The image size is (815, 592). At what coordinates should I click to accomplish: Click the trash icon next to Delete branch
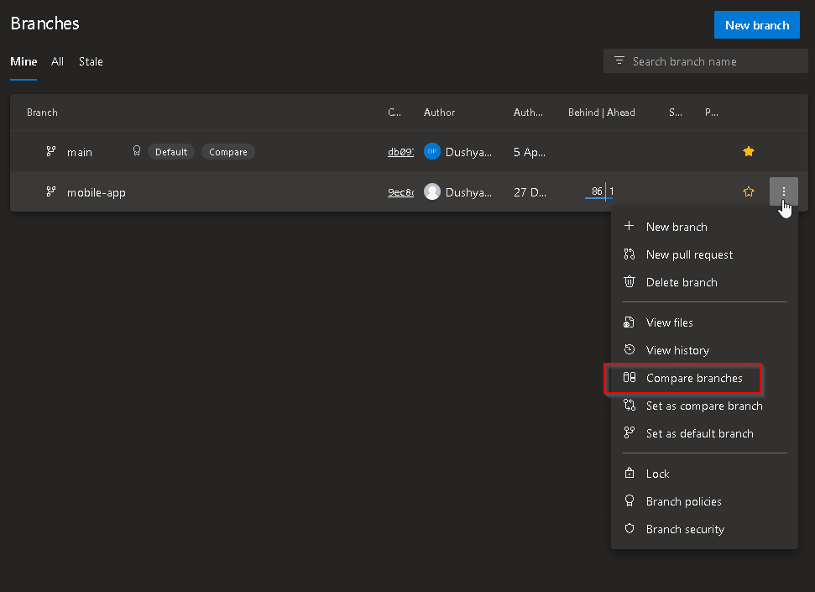(629, 281)
